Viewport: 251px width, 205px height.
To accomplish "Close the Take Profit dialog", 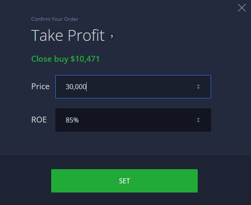I will pyautogui.click(x=241, y=7).
